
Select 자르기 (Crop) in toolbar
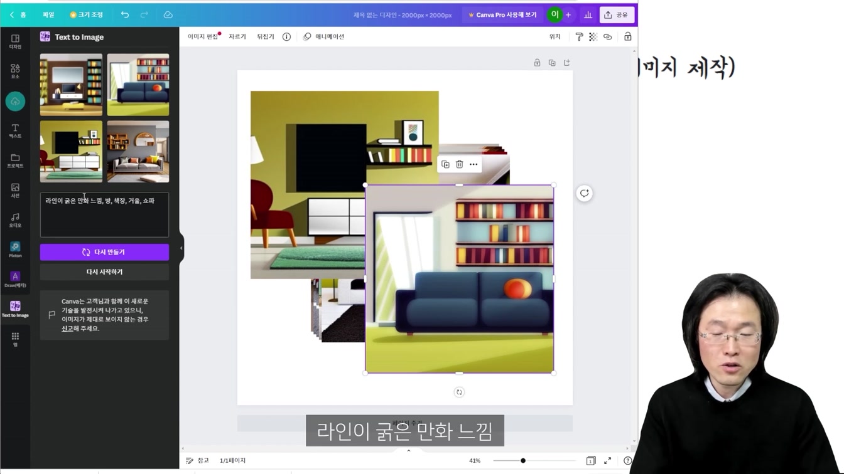237,37
